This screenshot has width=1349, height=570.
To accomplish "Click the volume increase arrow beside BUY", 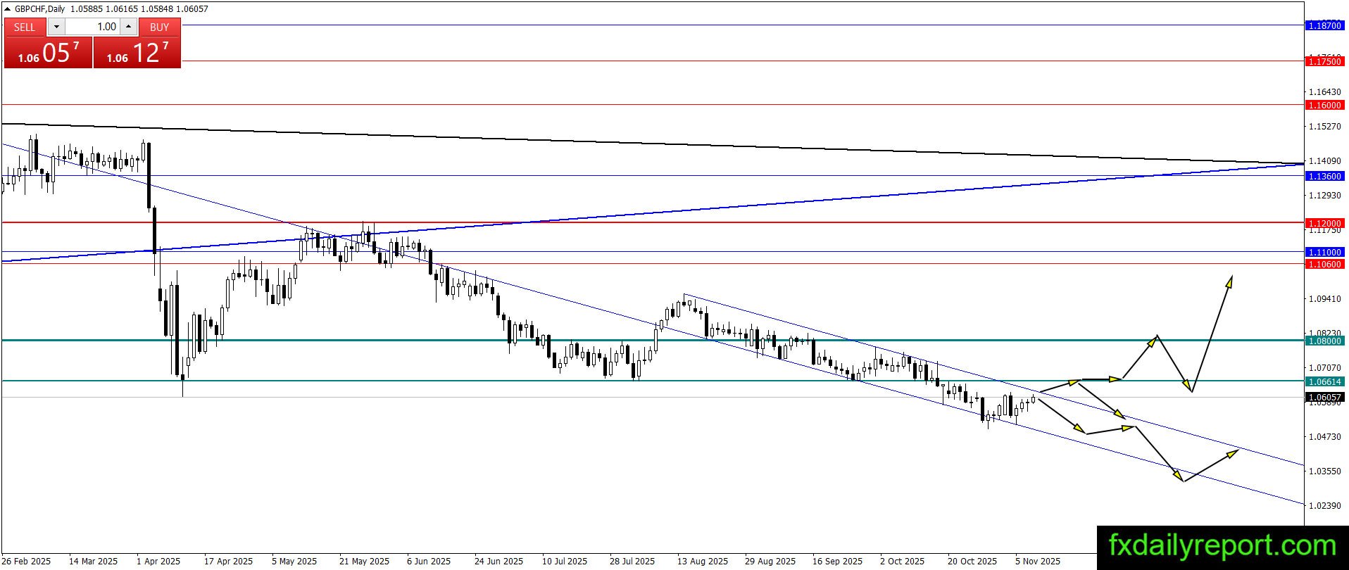I will 129,27.
